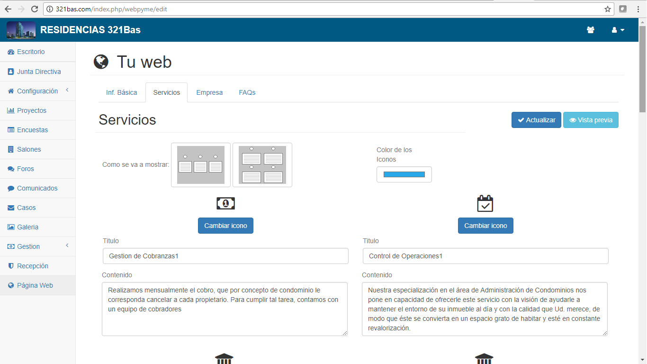Switch to the FAQs tab
This screenshot has height=364, width=647.
point(247,92)
